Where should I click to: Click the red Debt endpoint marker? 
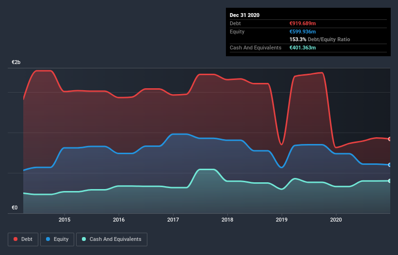click(390, 139)
